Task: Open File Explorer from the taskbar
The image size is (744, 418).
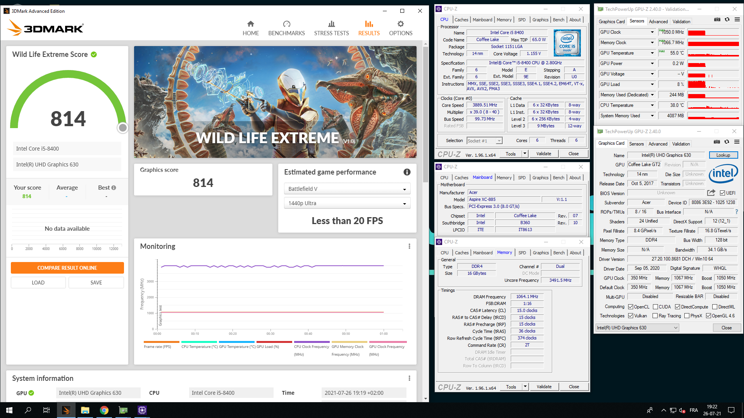Action: [85, 410]
